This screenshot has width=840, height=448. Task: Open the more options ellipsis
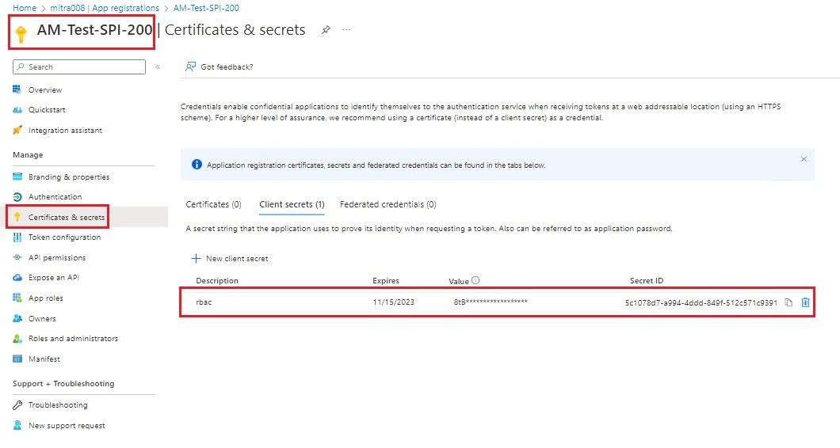coord(346,30)
